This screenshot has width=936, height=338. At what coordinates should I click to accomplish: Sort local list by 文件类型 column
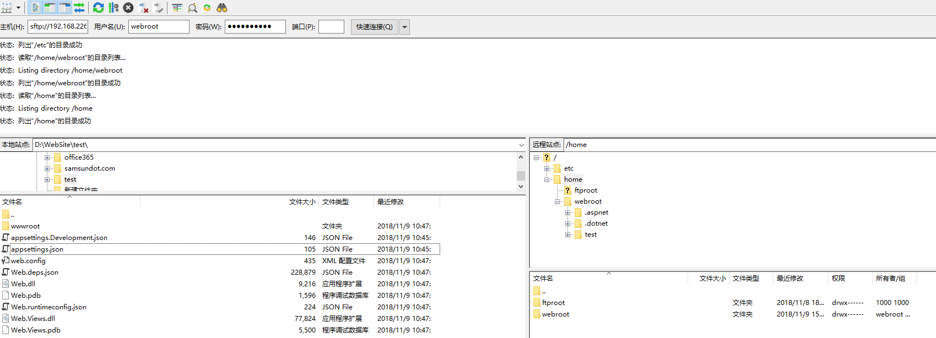pos(347,202)
